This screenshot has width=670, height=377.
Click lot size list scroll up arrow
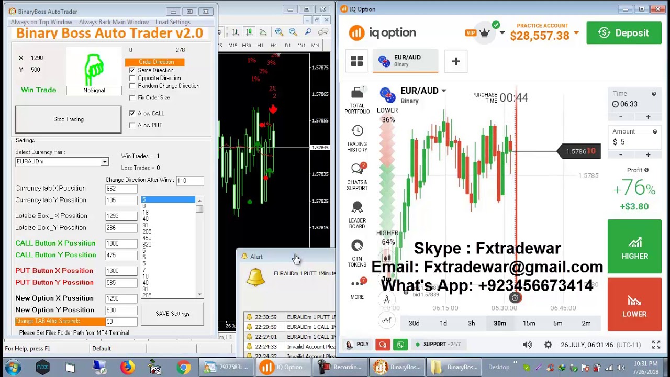[199, 201]
